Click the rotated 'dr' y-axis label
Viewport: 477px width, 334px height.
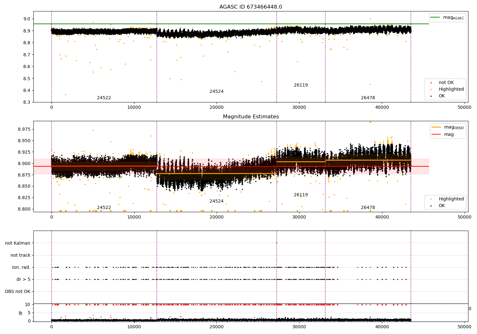point(21,313)
